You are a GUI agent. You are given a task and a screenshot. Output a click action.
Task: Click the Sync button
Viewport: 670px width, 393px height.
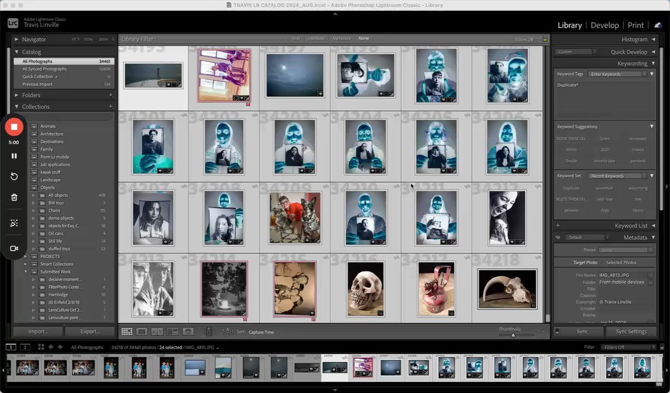(582, 331)
